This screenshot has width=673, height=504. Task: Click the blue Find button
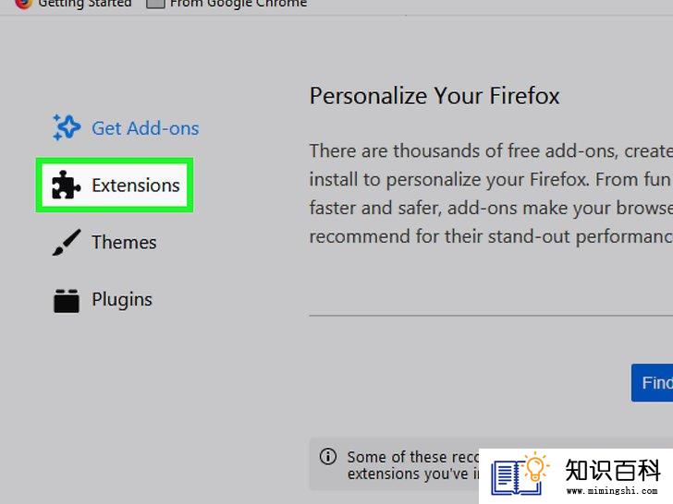(652, 383)
